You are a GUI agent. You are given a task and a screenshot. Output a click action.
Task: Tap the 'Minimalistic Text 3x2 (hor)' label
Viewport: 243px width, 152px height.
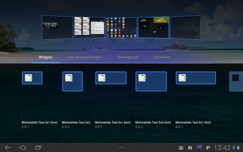click(153, 122)
